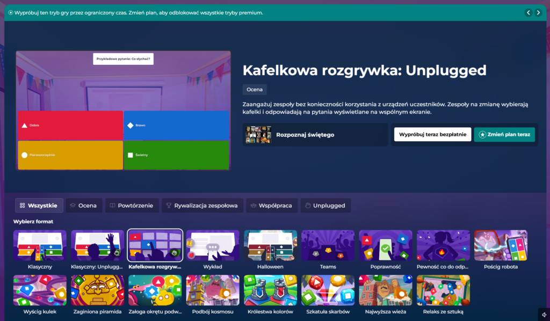Click the premium info icon in top banner
The width and height of the screenshot is (550, 321).
click(11, 13)
